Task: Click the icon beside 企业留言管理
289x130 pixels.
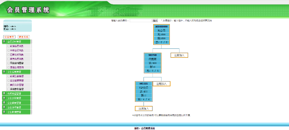Action: click(x=4, y=103)
